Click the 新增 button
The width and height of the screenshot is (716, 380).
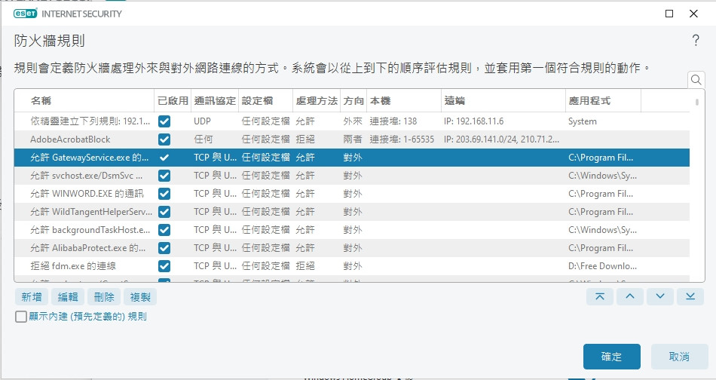click(32, 297)
